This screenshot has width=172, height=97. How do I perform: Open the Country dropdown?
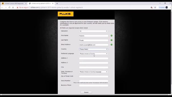(x=94, y=49)
